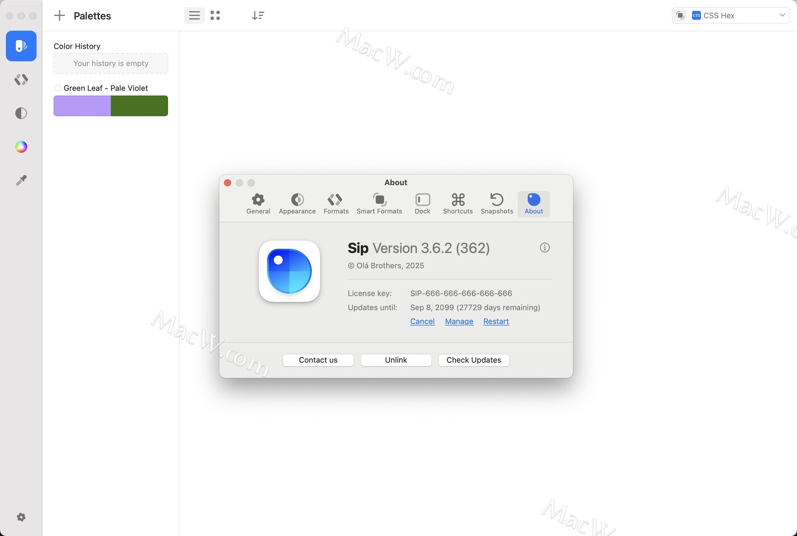Click the Unlink button
This screenshot has height=536, width=797.
point(396,360)
